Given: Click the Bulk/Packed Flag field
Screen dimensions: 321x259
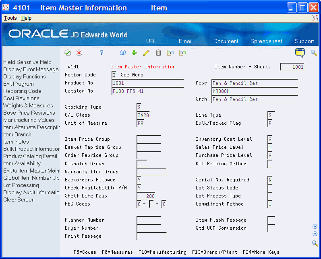Looking at the screenshot, I should click(270, 123).
